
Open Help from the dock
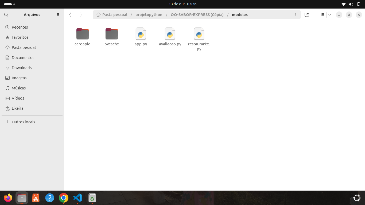[x=50, y=198]
